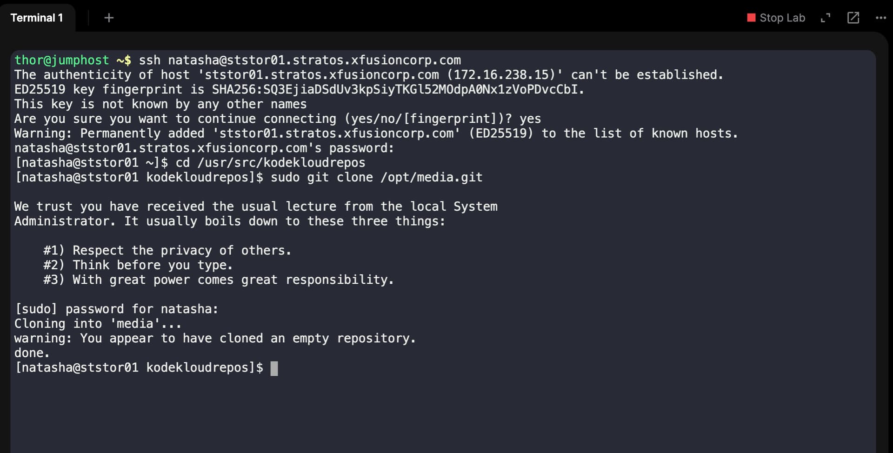Open terminal in a new window

(853, 18)
